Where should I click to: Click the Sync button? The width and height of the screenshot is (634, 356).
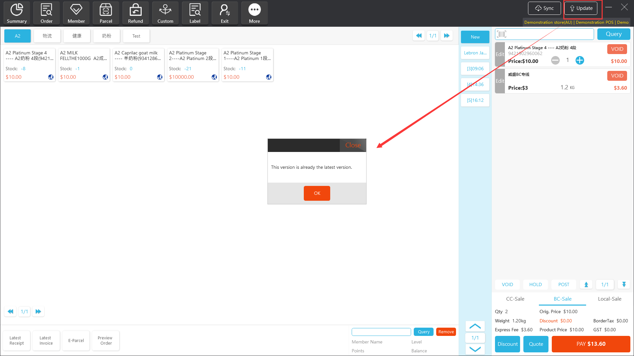coord(544,8)
